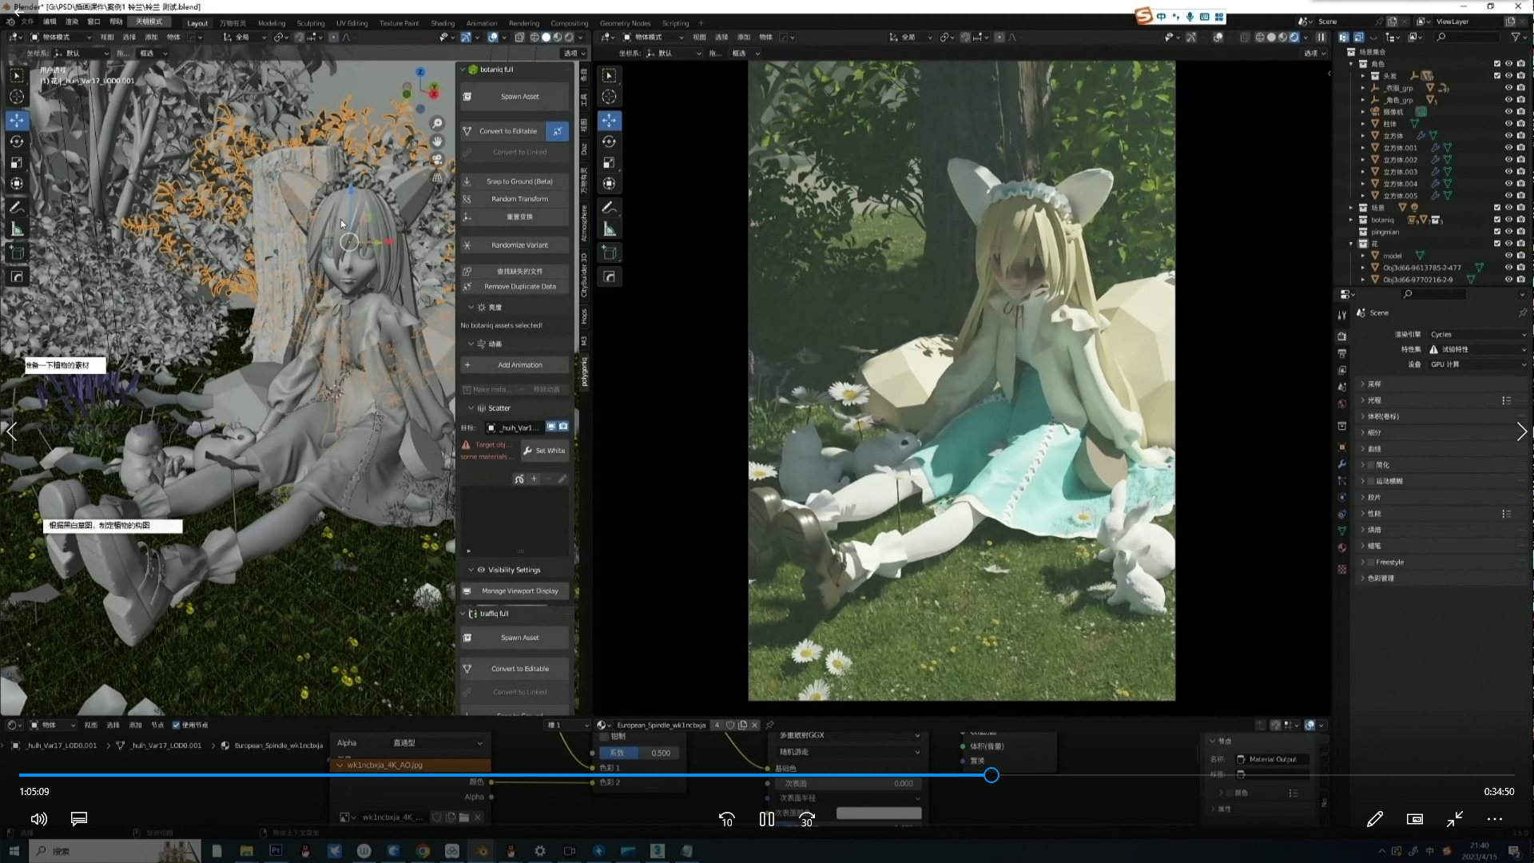Click the pencil annotate icon in video player

point(1375,819)
